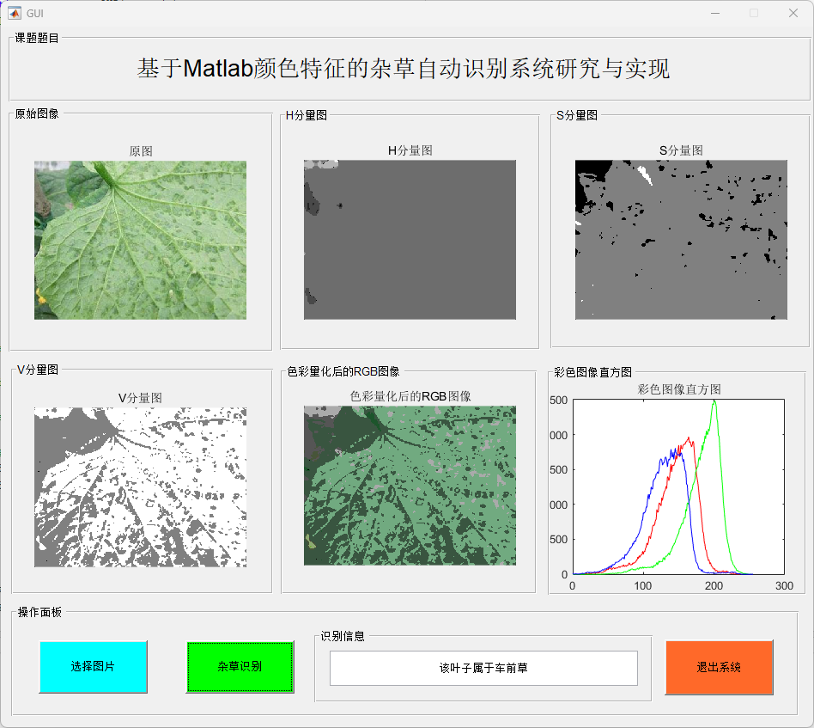Screen dimensions: 814x728
Task: Click the gray H component image
Action: coord(410,240)
